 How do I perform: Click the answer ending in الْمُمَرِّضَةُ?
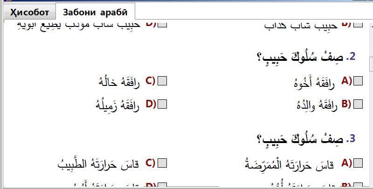[289, 164]
